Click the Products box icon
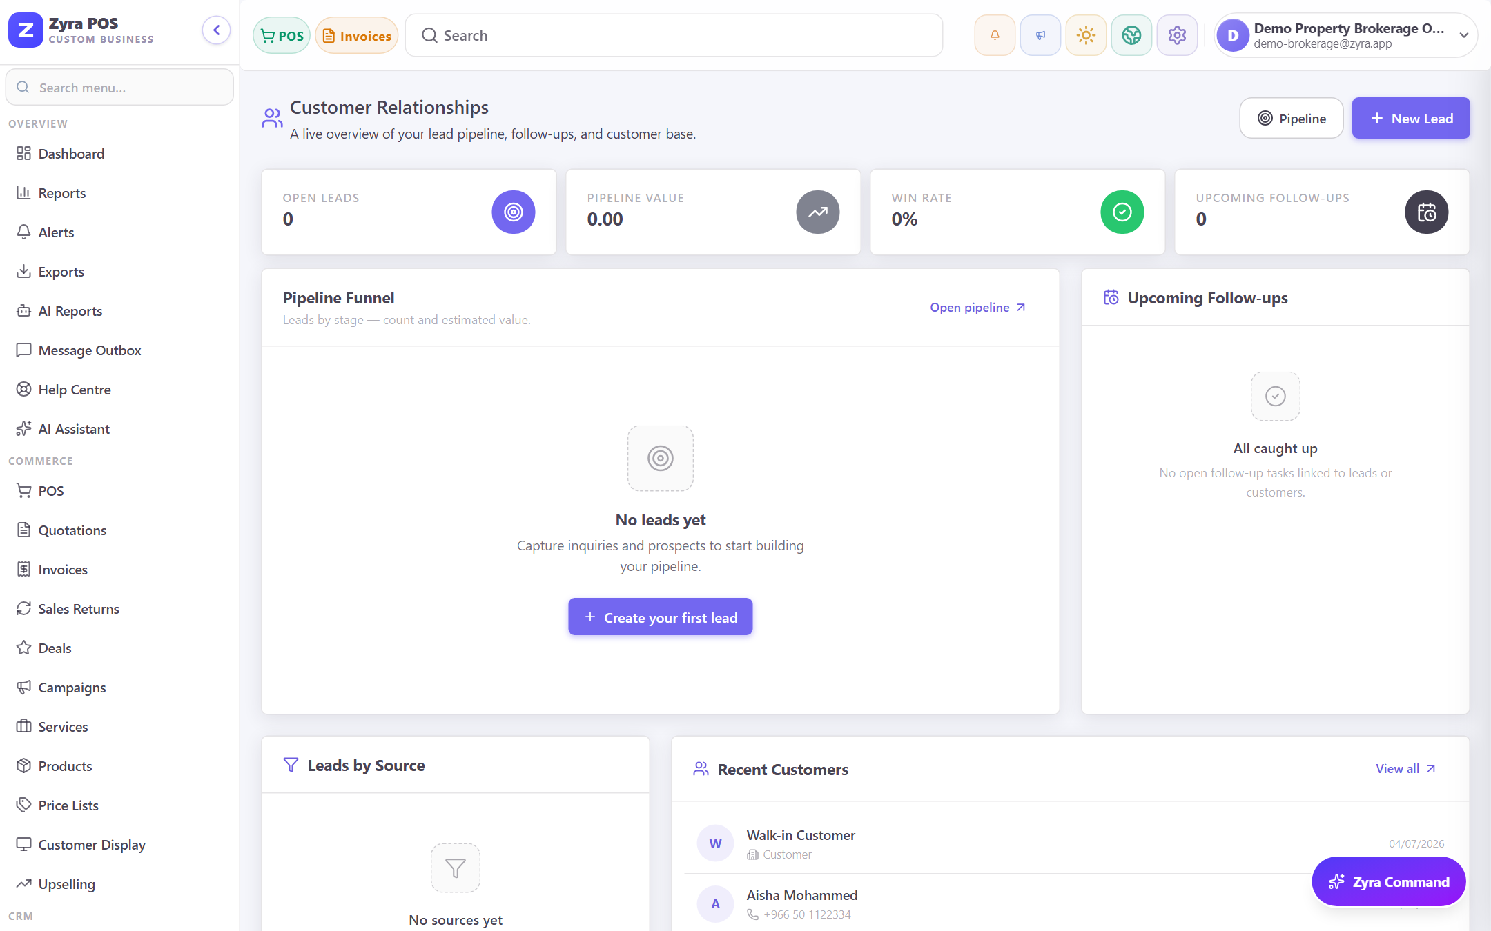This screenshot has width=1491, height=931. [24, 766]
